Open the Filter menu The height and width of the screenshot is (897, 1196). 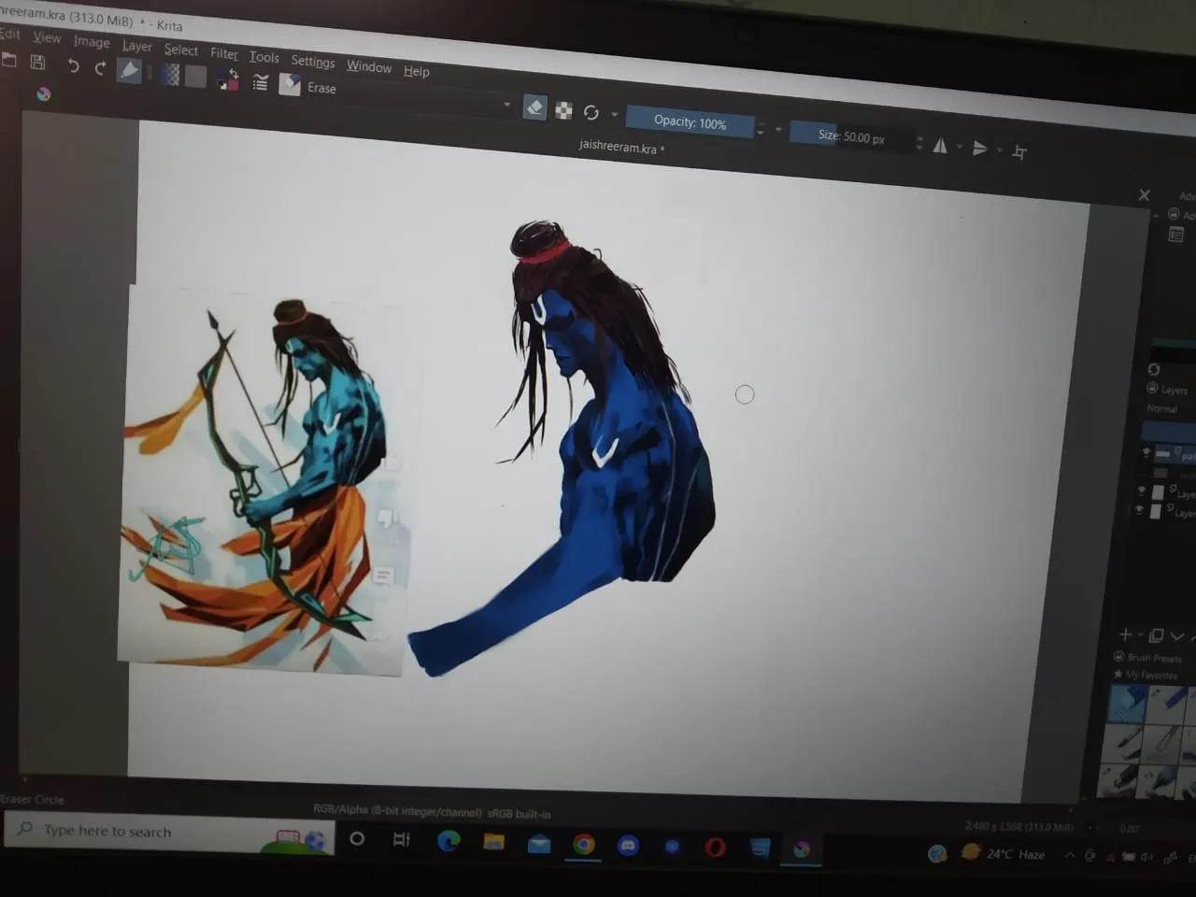224,53
